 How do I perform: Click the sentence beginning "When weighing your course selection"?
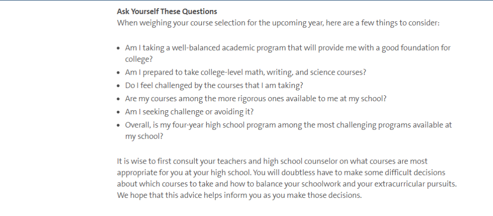[x=278, y=23]
